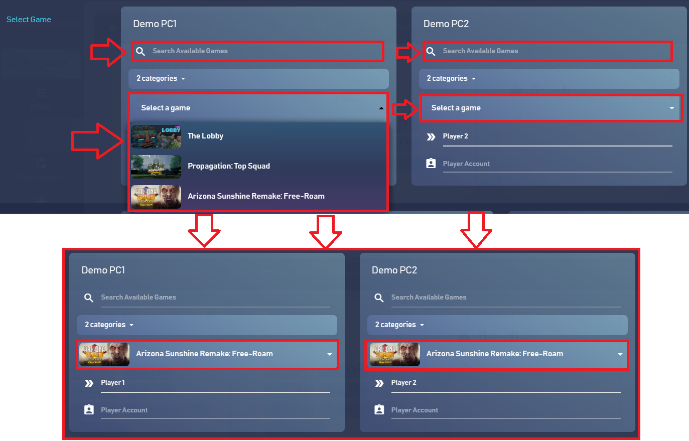The height and width of the screenshot is (441, 689).
Task: Open 2 categories dropdown in Demo PC1 with Arizona selected
Action: 207,325
